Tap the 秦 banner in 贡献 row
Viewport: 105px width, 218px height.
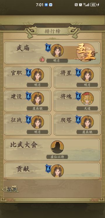point(48,168)
